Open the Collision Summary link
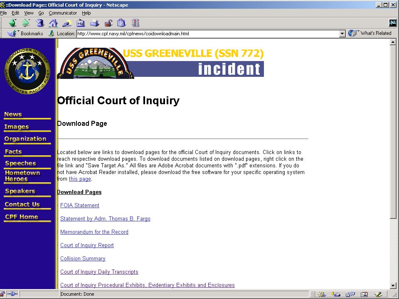Viewport: 399px width, 299px height. point(83,259)
